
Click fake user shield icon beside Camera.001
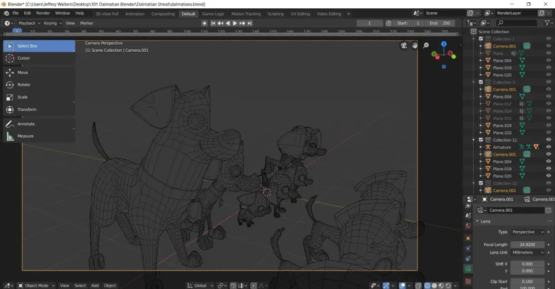549,210
